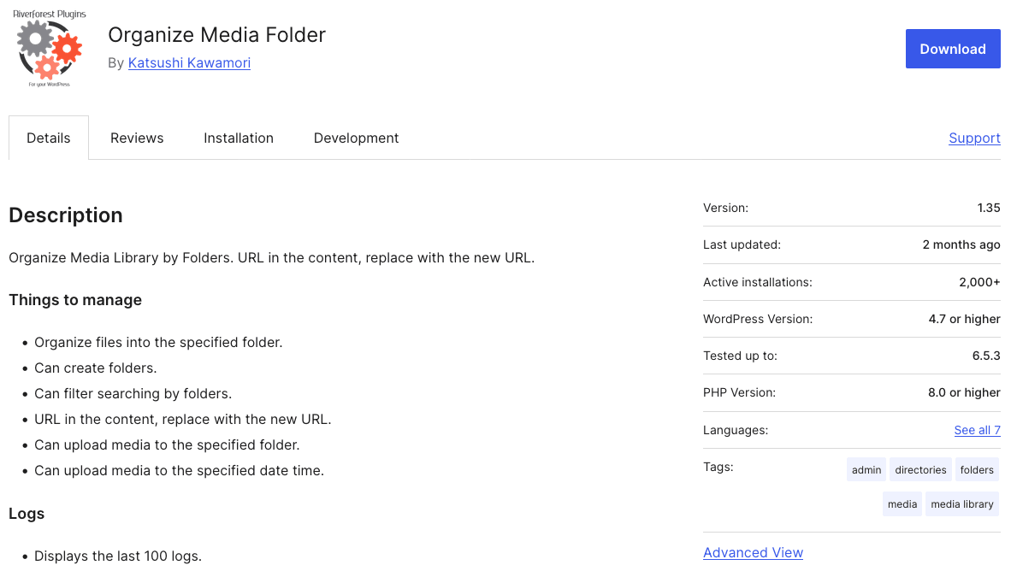Screen dimensions: 1017x571
Task: Click the Riverforest Plugins gear logo
Action: 50,49
